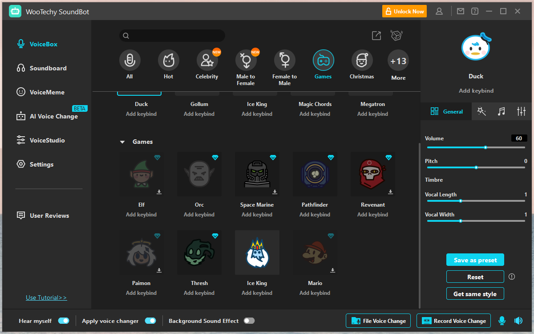Enable Background Sound Effect switch

coord(249,321)
